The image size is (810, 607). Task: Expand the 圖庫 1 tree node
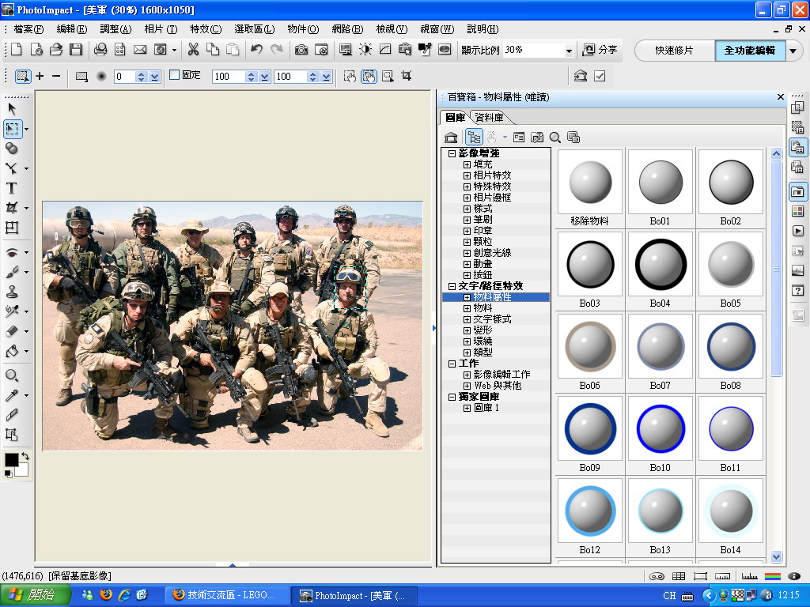coord(467,408)
